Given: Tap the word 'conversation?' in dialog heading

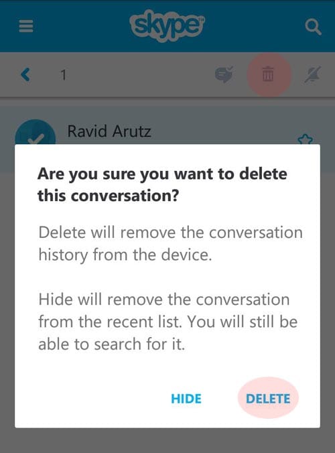Looking at the screenshot, I should click(125, 196).
